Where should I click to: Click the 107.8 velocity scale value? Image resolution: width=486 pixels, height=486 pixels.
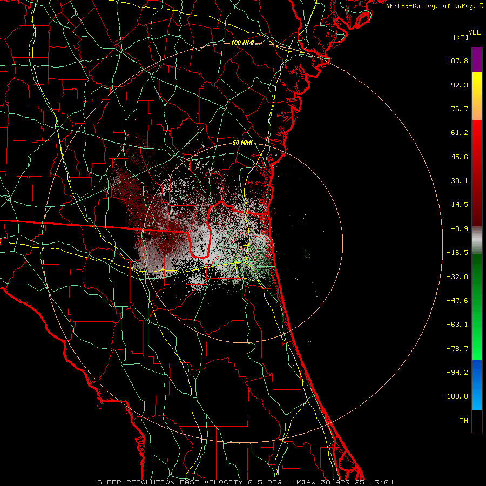(x=457, y=60)
